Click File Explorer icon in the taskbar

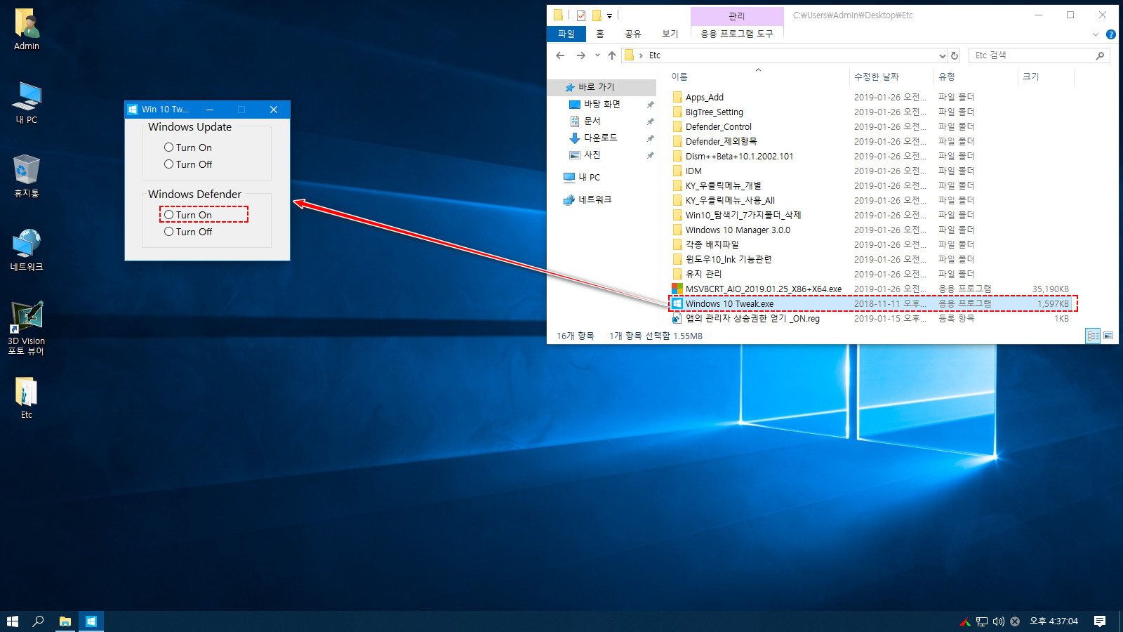(x=65, y=621)
